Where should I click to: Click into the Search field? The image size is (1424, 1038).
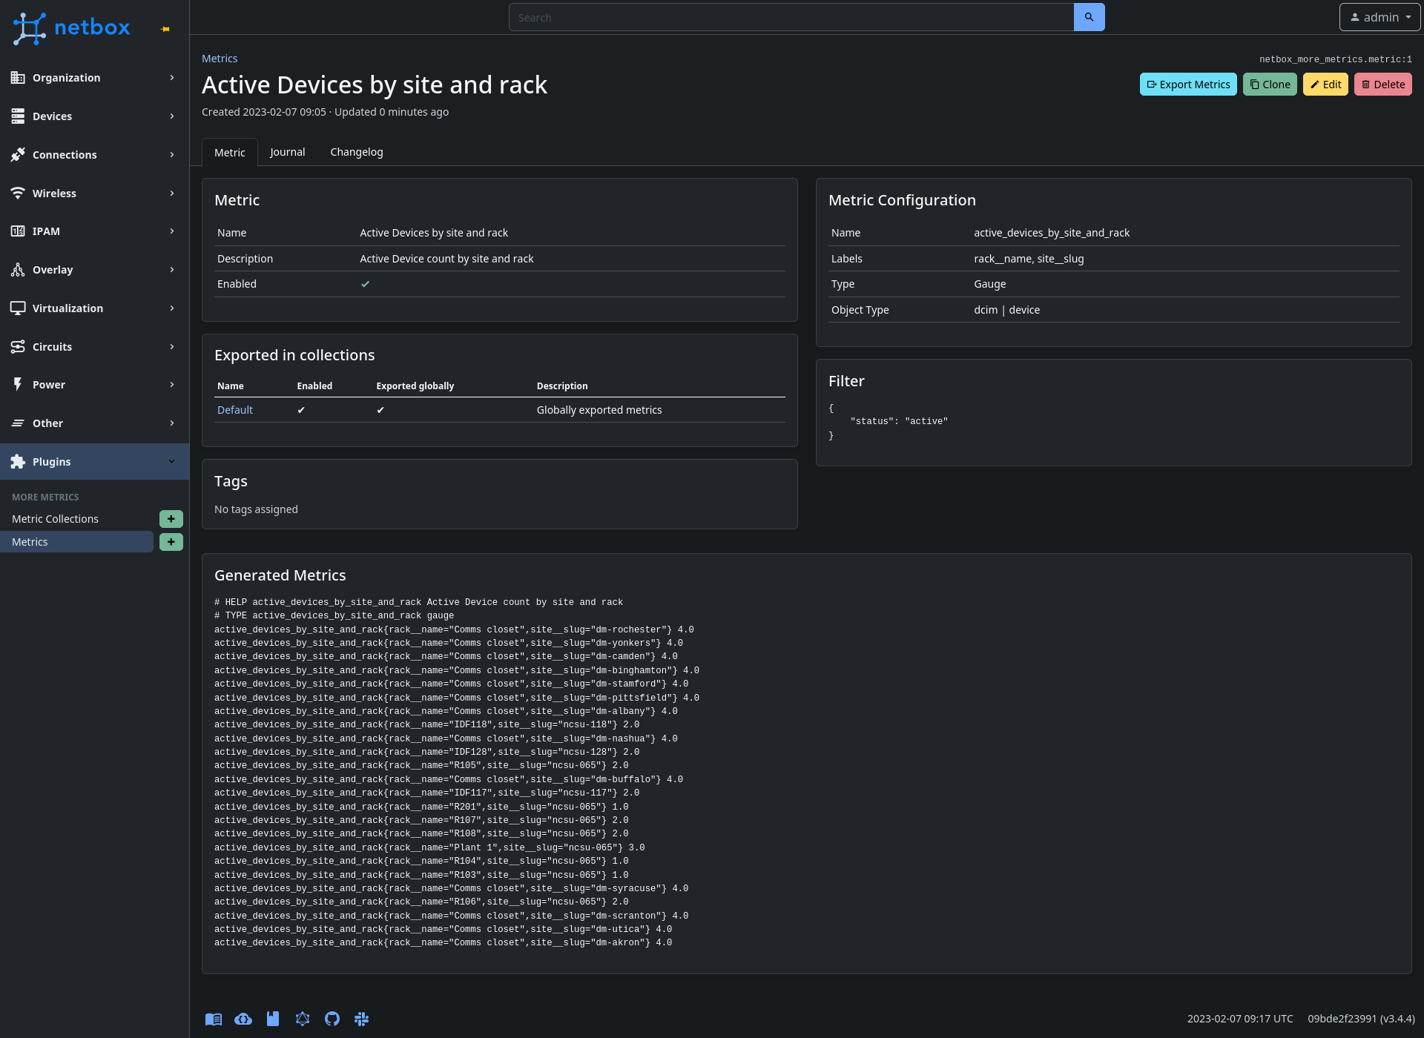pyautogui.click(x=791, y=17)
